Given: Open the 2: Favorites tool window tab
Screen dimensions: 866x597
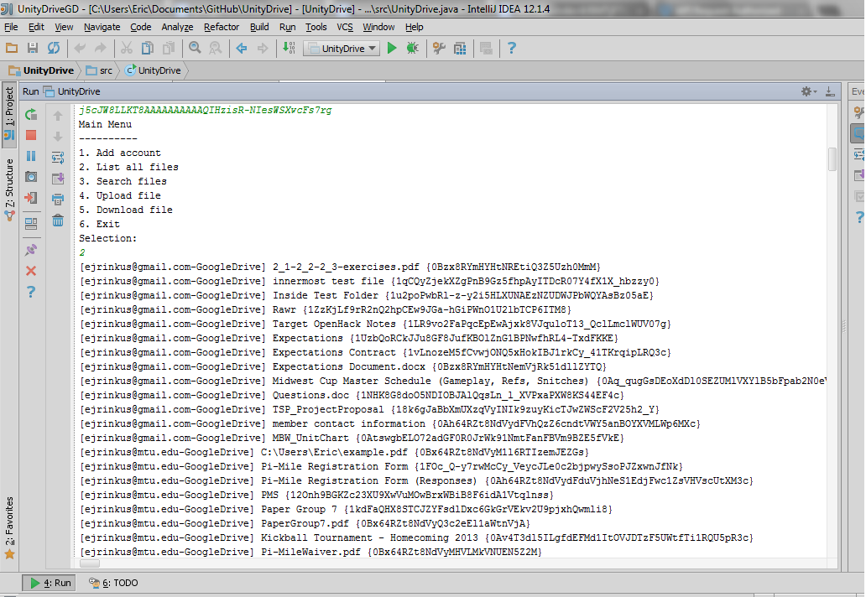Looking at the screenshot, I should click(9, 528).
